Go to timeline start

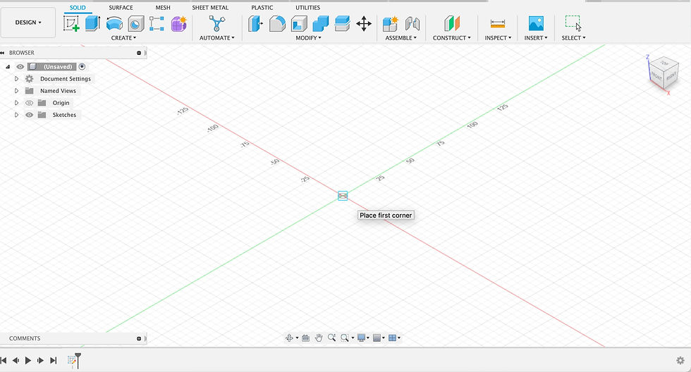pos(4,361)
